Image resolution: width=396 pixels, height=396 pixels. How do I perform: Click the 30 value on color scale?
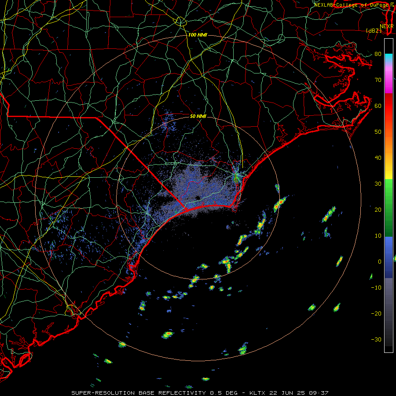(x=378, y=184)
